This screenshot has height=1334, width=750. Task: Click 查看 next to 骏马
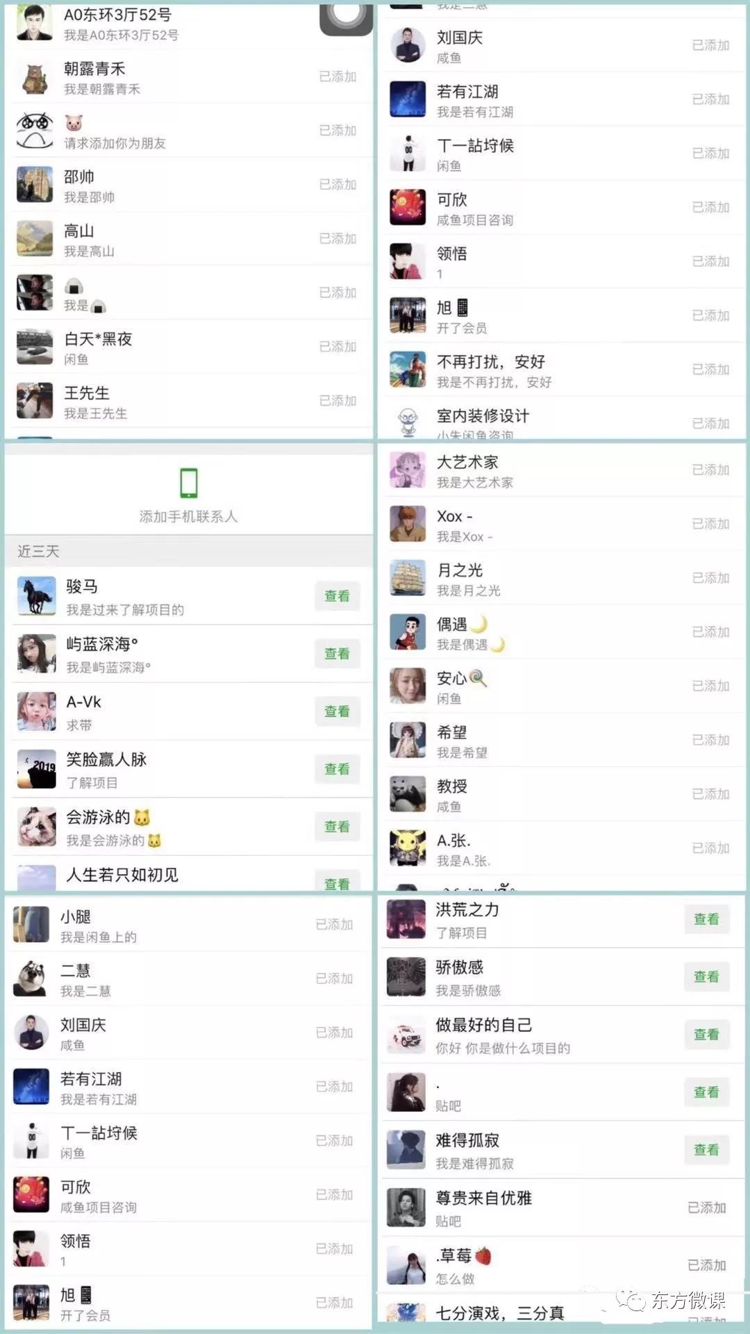337,596
